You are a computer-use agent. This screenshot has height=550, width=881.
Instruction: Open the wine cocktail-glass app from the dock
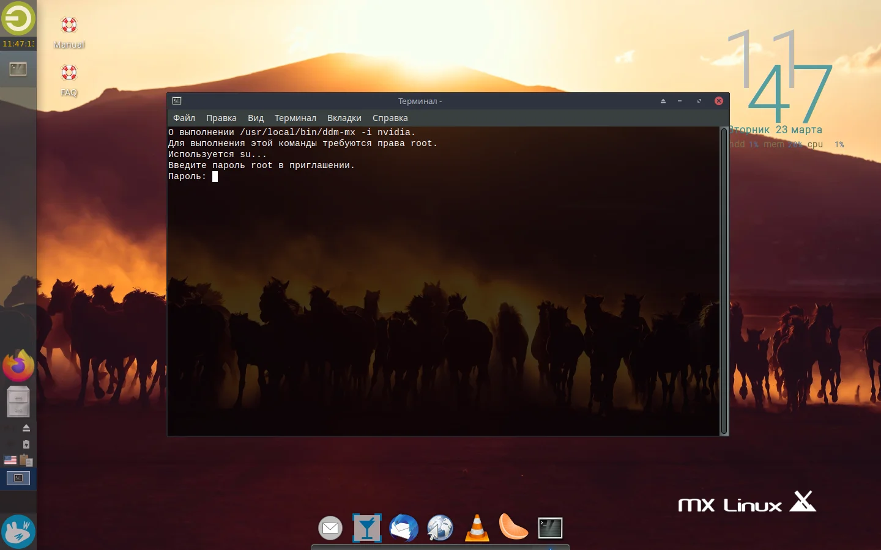366,527
